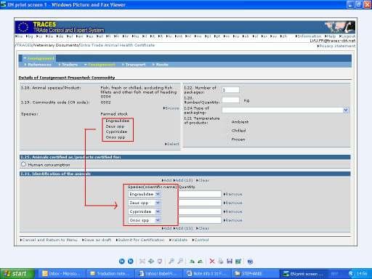
Task: Open the STEPHANIE folder taskbar item
Action: click(x=255, y=274)
